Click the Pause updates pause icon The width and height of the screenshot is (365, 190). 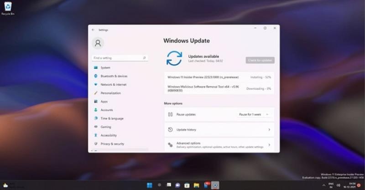click(170, 114)
